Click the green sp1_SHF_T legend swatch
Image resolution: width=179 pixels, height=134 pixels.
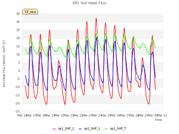106,129
